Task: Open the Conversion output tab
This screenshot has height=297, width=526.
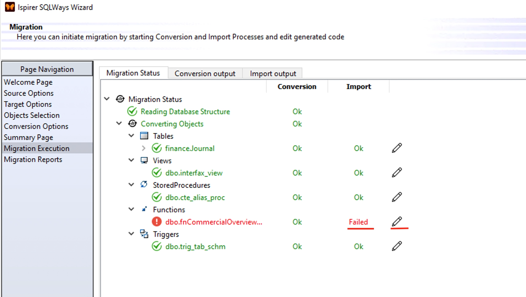Action: pyautogui.click(x=205, y=74)
